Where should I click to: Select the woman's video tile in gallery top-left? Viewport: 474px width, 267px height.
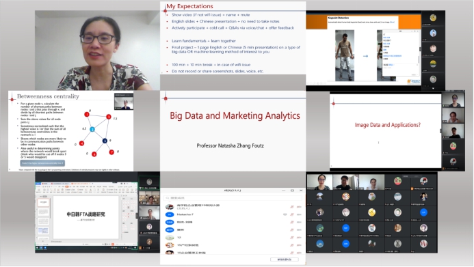click(x=320, y=182)
